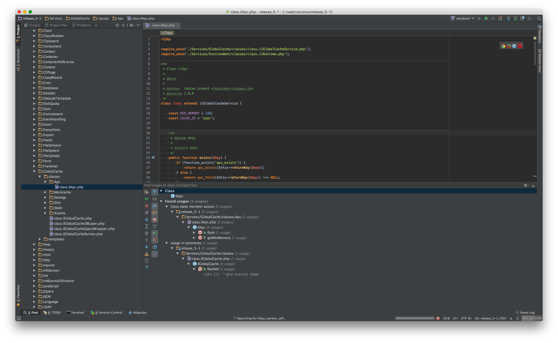Open the VAGRANT run configuration dropdown
The width and height of the screenshot is (558, 343).
(463, 18)
